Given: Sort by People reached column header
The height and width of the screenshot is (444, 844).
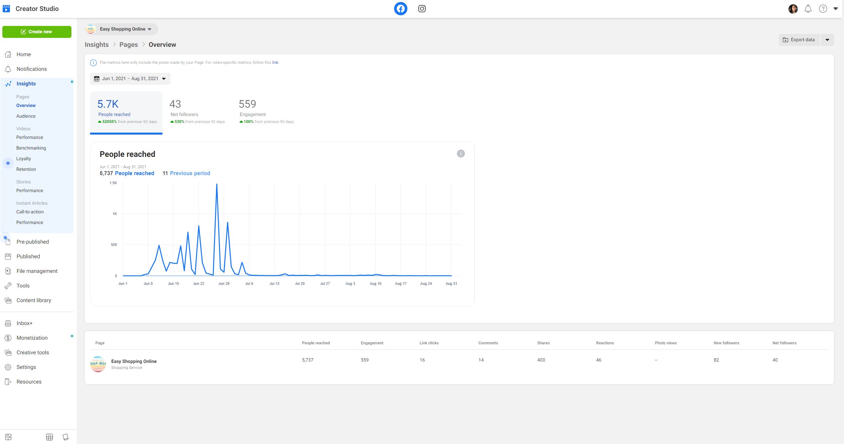Looking at the screenshot, I should click(x=316, y=343).
